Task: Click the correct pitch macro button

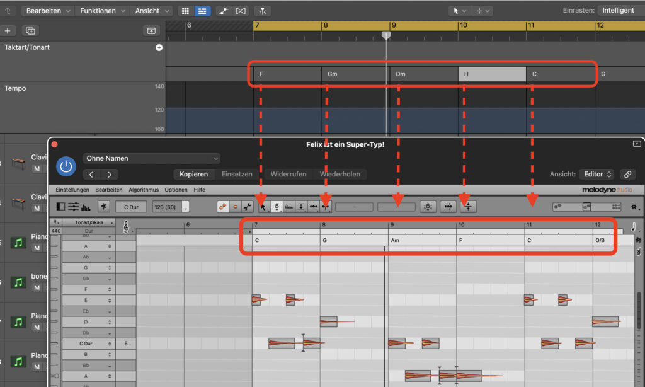Action: click(x=428, y=207)
